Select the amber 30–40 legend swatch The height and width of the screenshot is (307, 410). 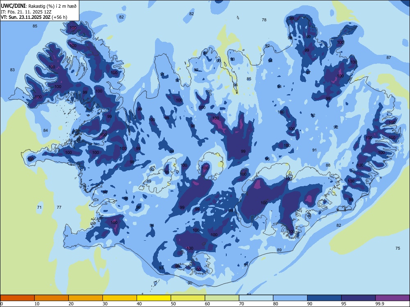[x=120, y=298]
